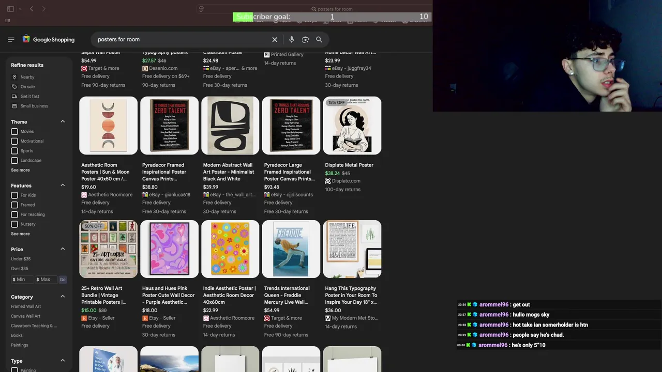Show more Theme options via See more
Image resolution: width=662 pixels, height=372 pixels.
20,170
